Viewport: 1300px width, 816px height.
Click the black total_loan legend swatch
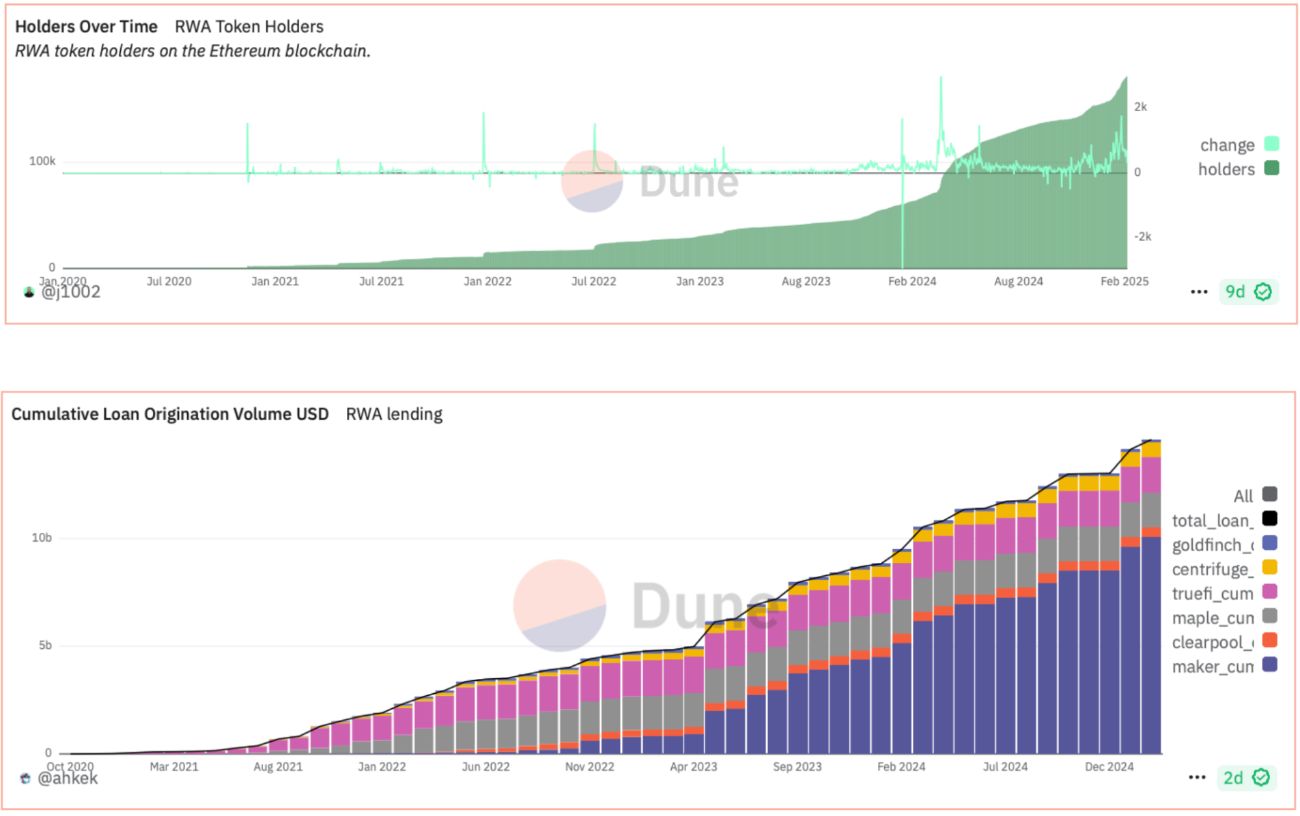click(1270, 519)
